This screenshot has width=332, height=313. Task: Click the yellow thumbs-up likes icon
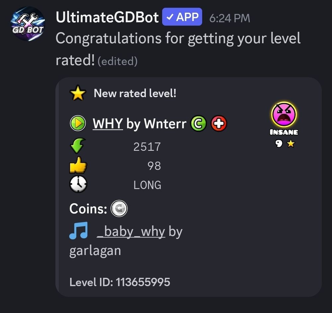point(78,165)
